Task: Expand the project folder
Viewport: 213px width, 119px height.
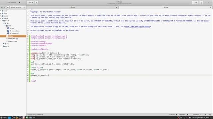Action: [x=1, y=16]
